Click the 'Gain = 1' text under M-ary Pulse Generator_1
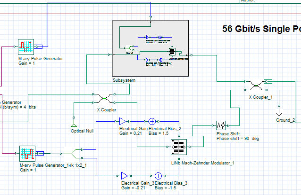This screenshot has width=301, height=195. click(x=28, y=170)
